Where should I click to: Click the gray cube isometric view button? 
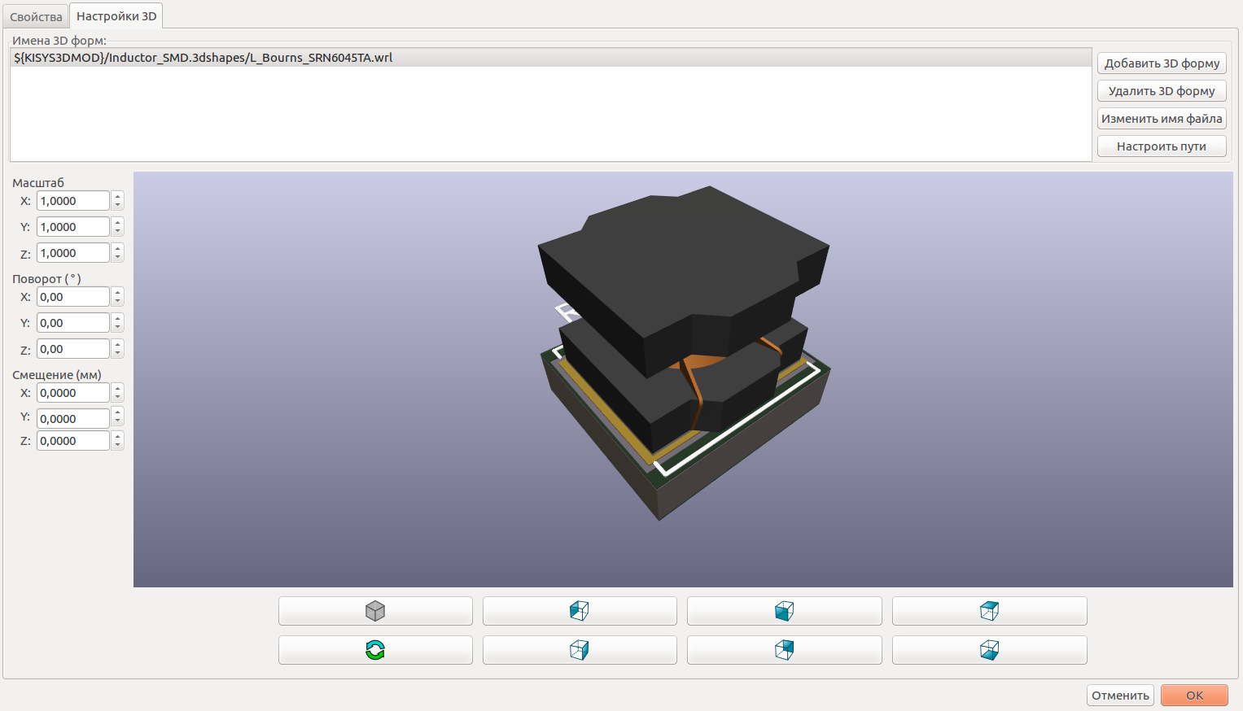375,611
